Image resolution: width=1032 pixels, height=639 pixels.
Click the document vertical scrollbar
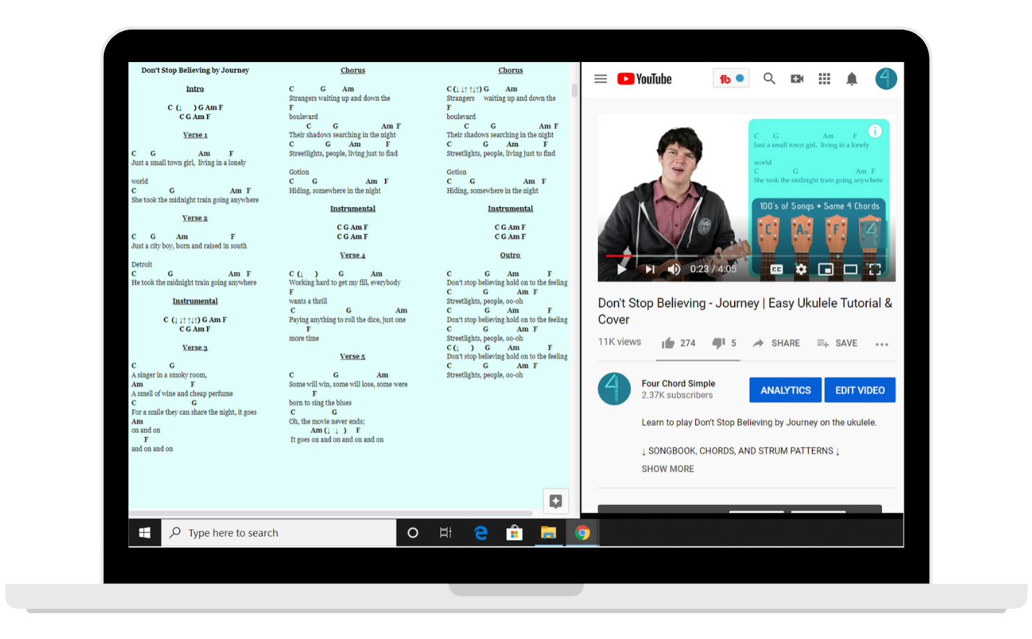pyautogui.click(x=575, y=90)
